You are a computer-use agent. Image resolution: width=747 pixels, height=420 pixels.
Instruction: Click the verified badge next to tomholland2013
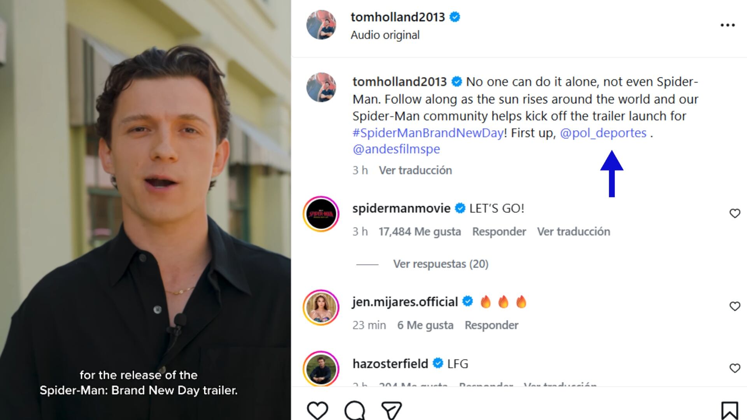(x=454, y=17)
